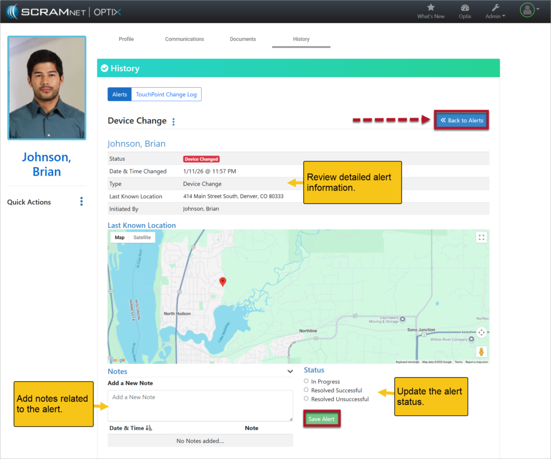Click the Back to Alerts button
This screenshot has height=459, width=551.
[462, 120]
